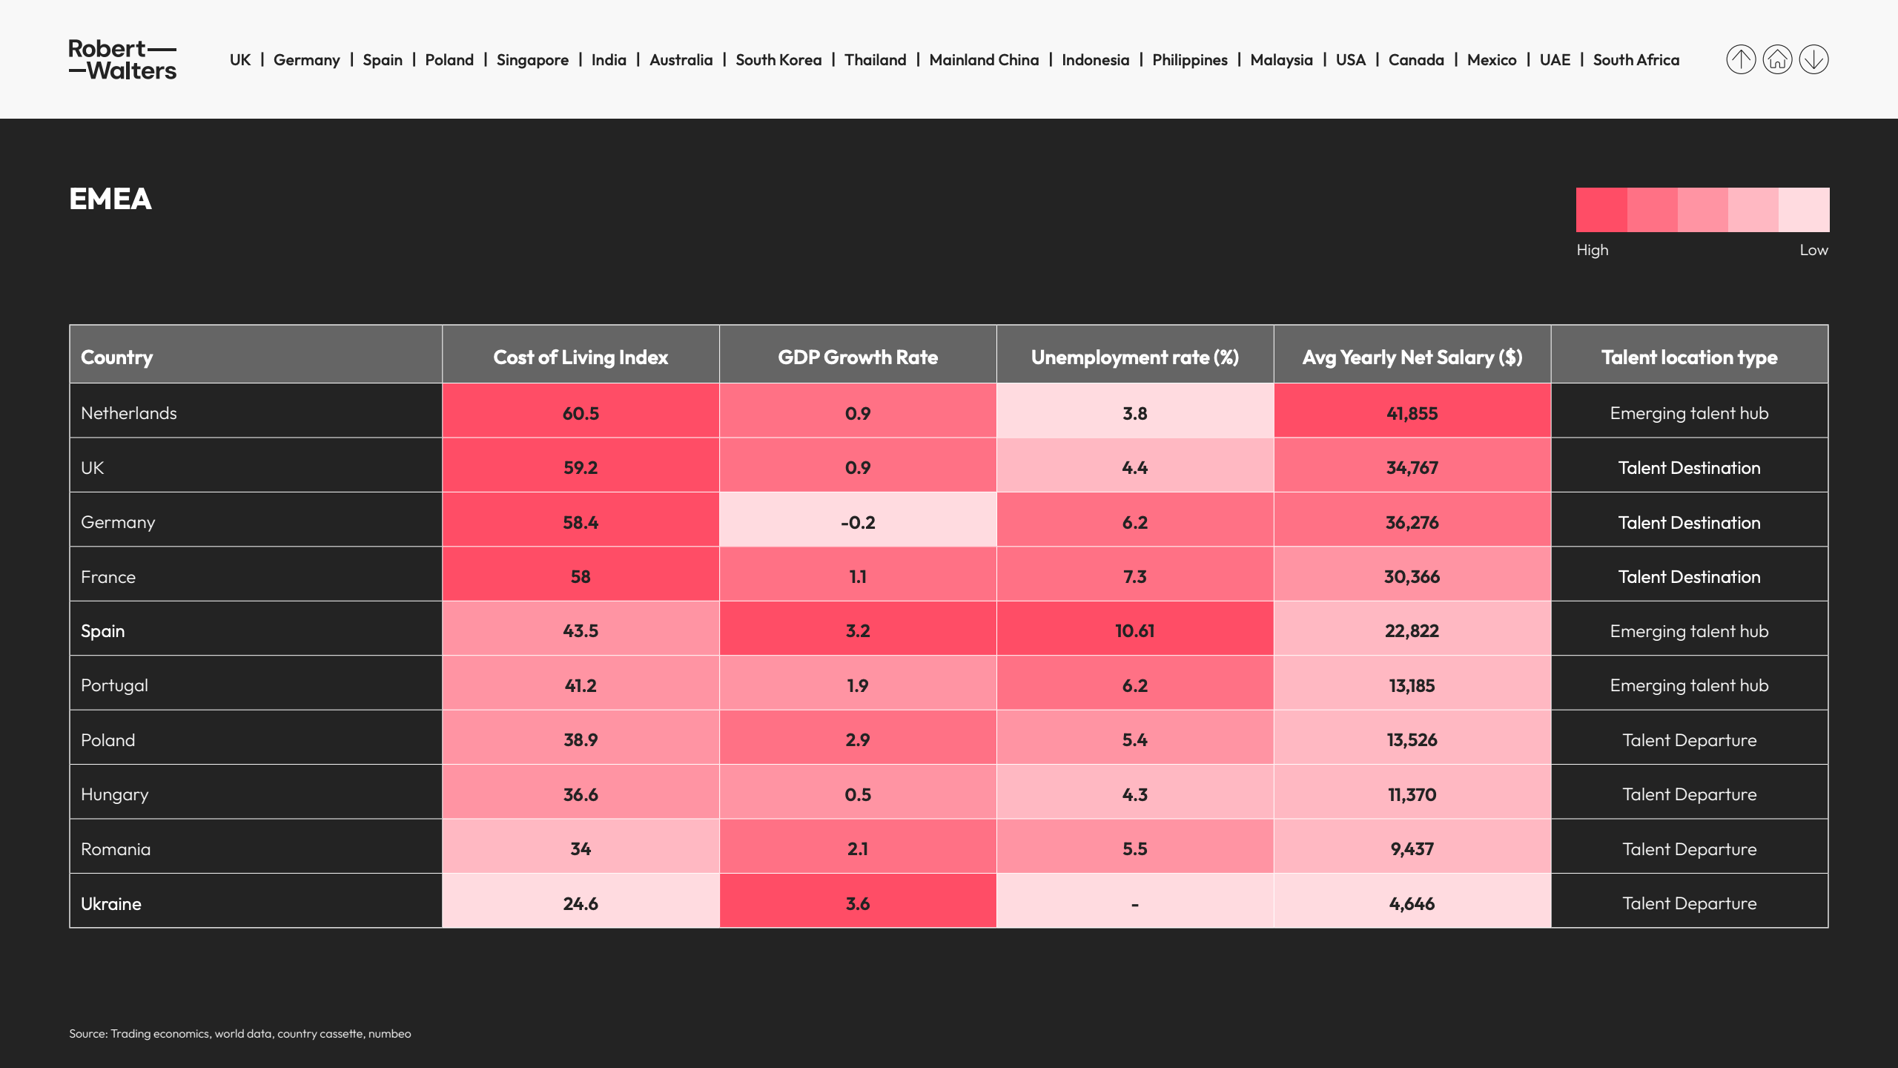The width and height of the screenshot is (1898, 1068).
Task: Click the down arrow navigation icon
Action: (1813, 59)
